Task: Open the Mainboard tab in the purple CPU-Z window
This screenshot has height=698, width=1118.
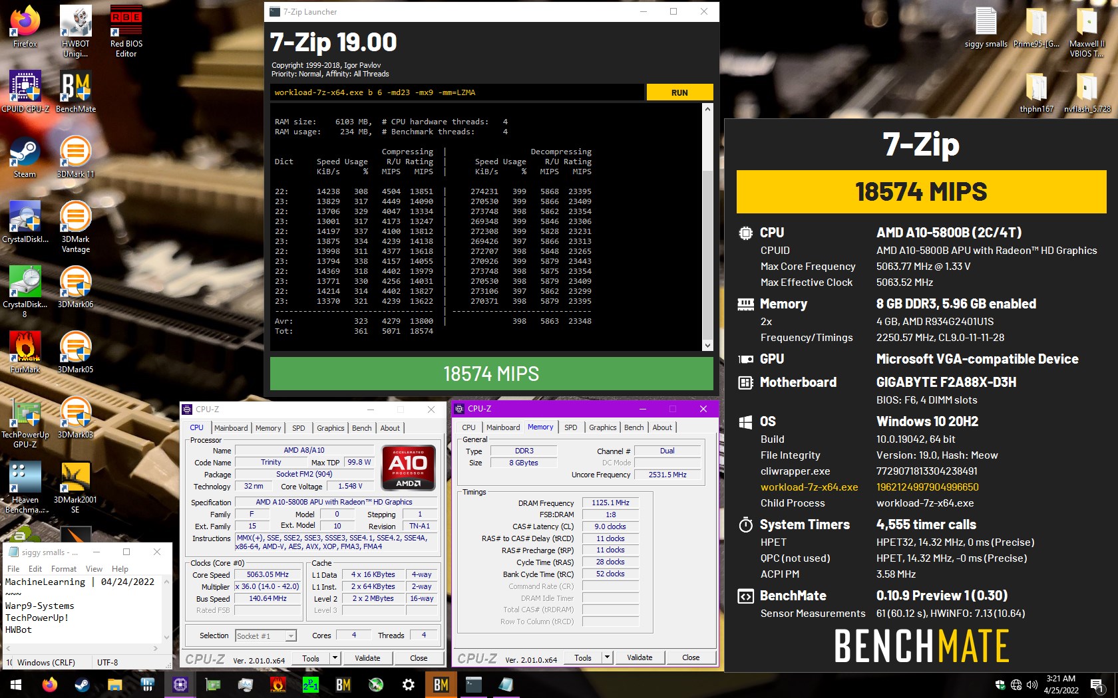Action: [x=503, y=427]
